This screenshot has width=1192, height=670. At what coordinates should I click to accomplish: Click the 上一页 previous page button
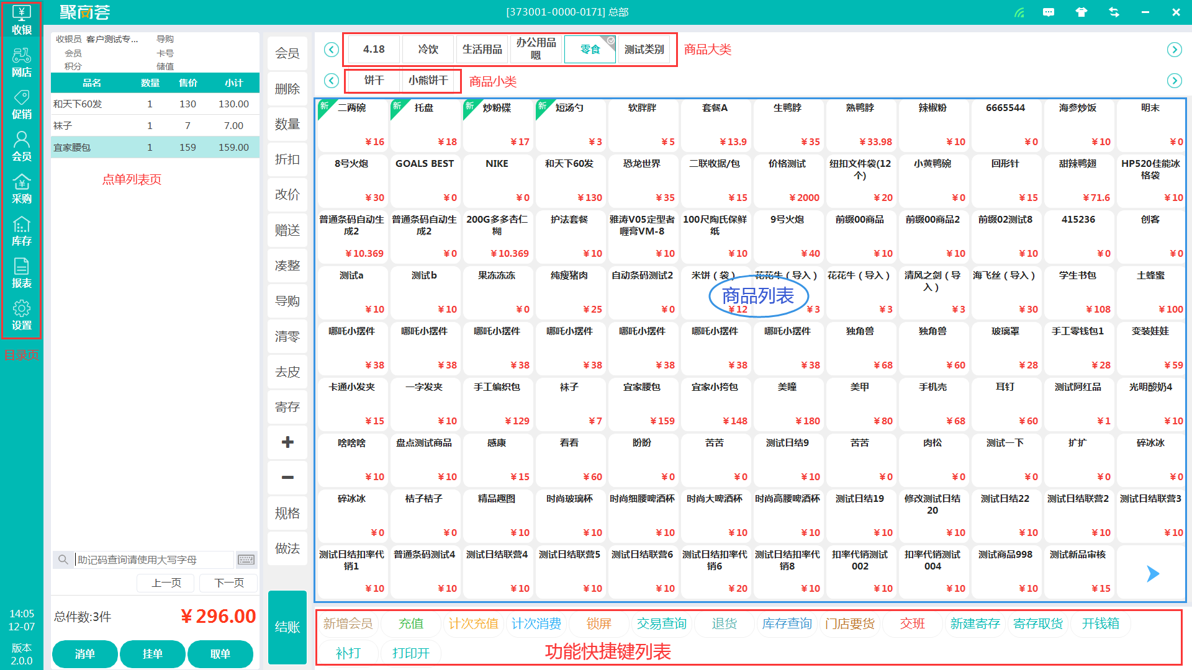[x=166, y=583]
